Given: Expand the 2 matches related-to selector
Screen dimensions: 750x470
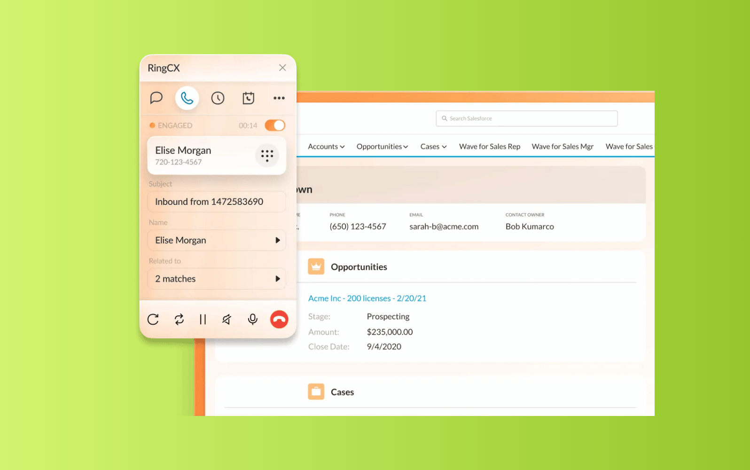Looking at the screenshot, I should point(217,279).
